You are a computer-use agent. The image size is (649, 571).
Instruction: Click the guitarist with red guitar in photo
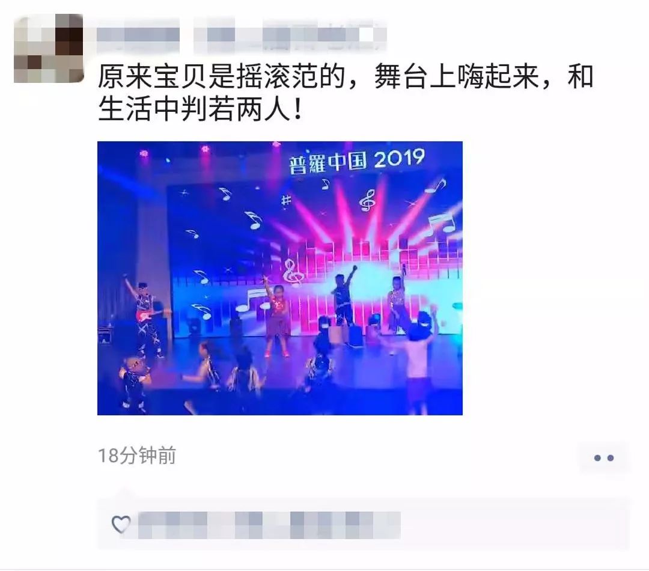click(x=145, y=317)
